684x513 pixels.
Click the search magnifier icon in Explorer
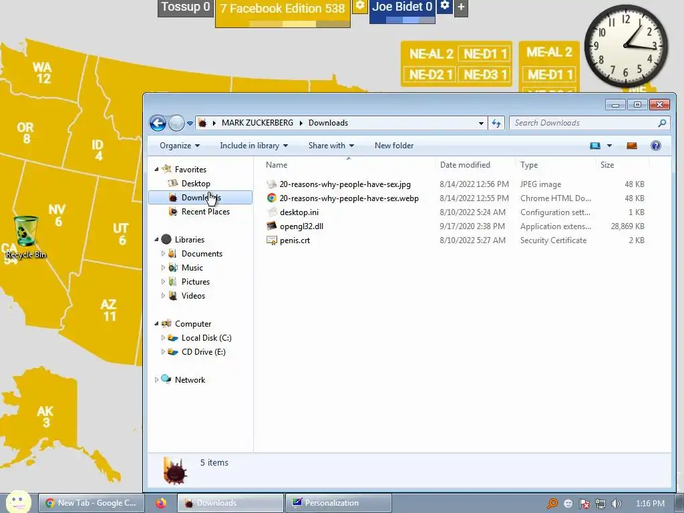(x=662, y=123)
